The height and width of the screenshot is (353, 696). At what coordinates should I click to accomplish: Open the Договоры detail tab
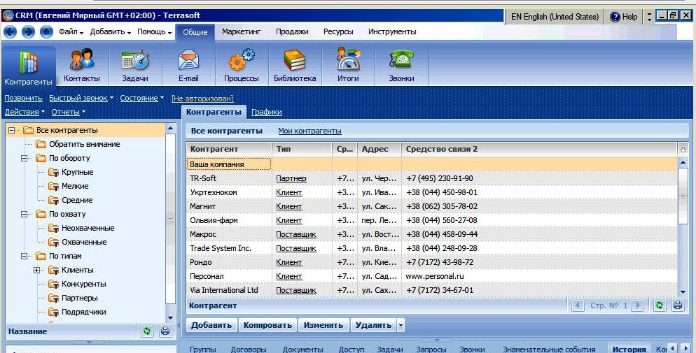pos(249,349)
